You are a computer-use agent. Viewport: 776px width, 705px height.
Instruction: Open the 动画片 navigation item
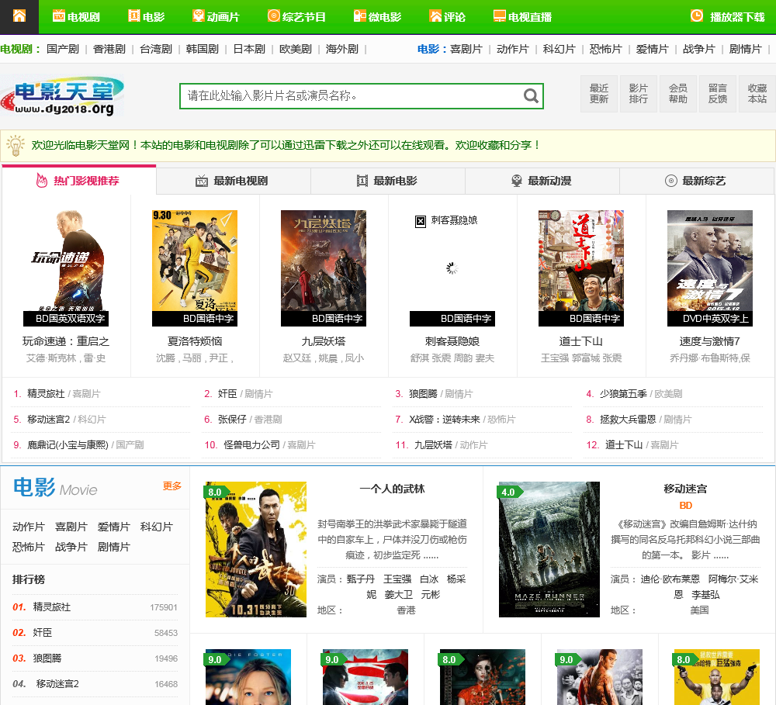216,17
